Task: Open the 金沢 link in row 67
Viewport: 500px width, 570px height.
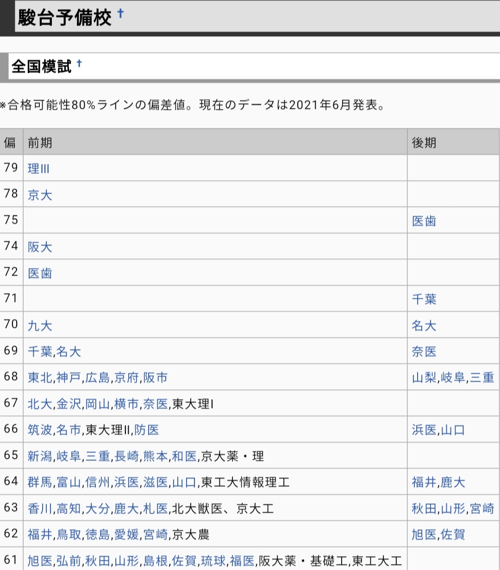Action: pyautogui.click(x=69, y=404)
